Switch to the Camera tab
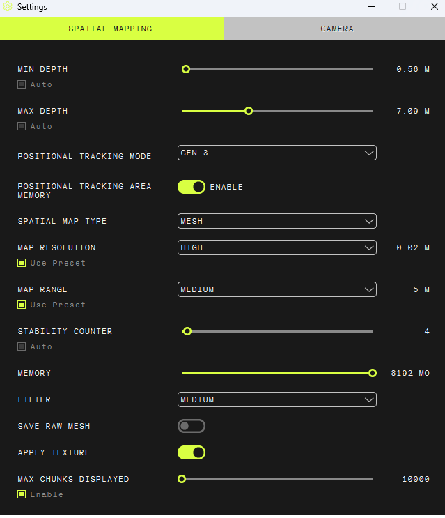The height and width of the screenshot is (518, 445). [x=336, y=29]
